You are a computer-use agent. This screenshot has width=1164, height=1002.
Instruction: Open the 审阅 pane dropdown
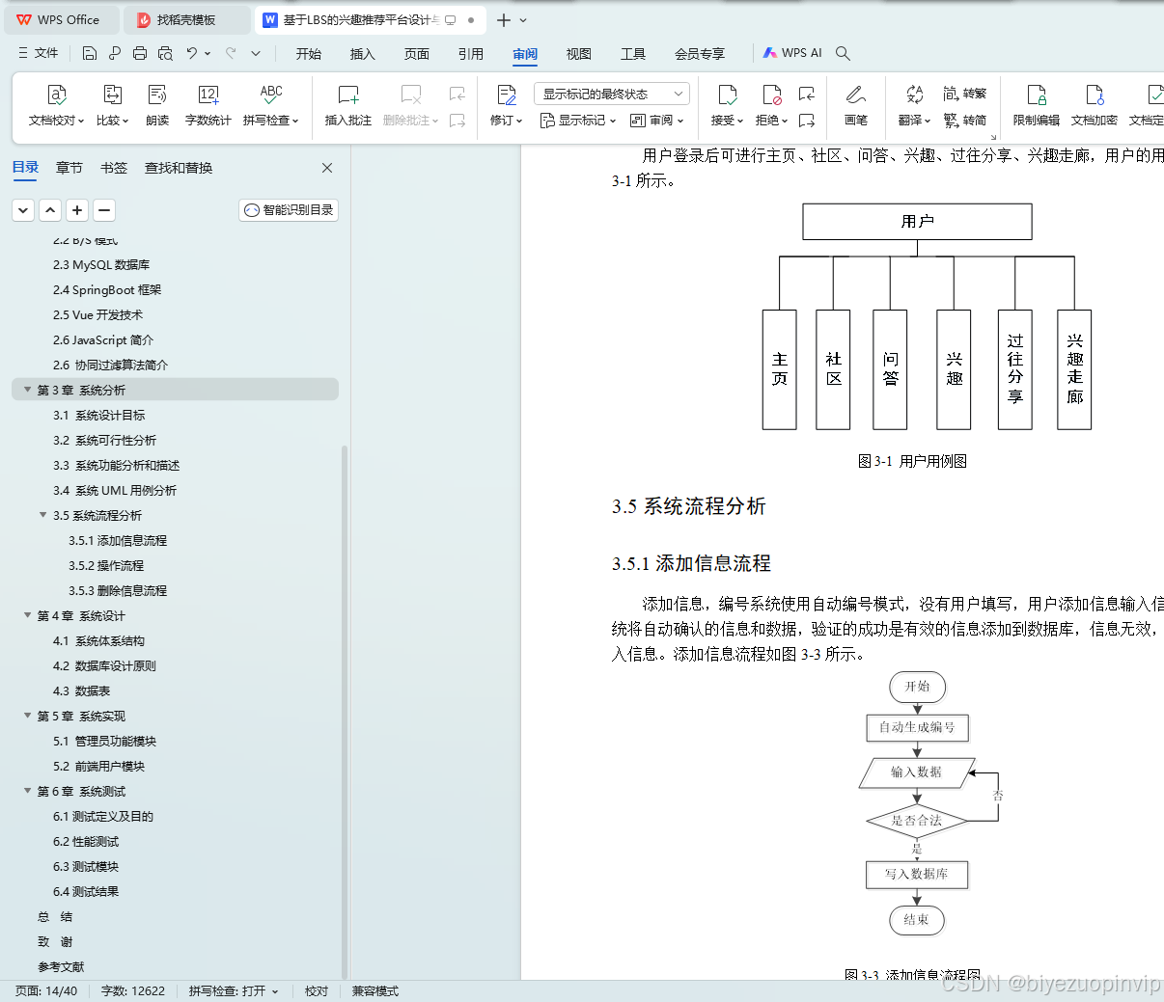[657, 121]
